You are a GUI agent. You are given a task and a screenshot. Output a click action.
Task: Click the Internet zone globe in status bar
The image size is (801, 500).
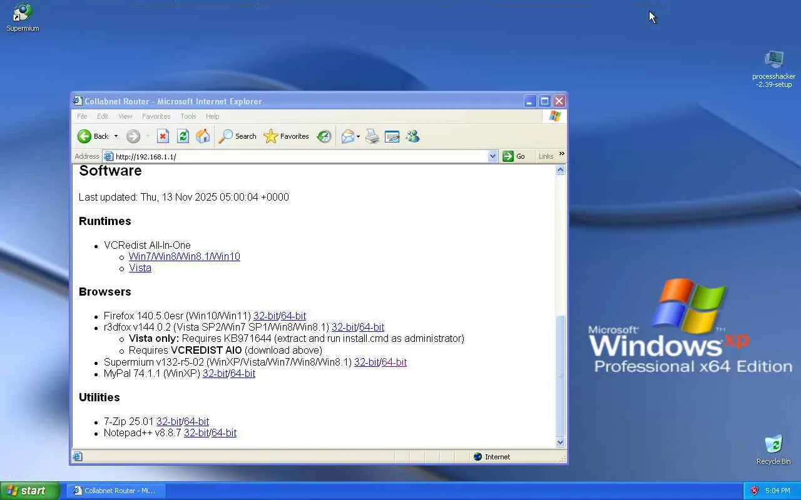(478, 457)
